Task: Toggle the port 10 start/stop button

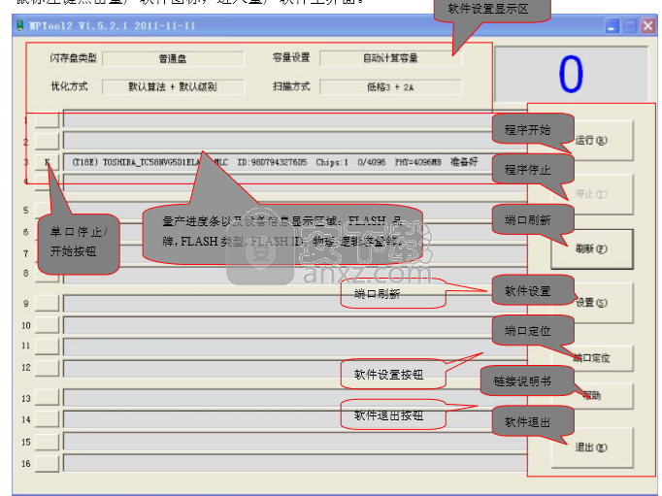Action: pyautogui.click(x=47, y=324)
